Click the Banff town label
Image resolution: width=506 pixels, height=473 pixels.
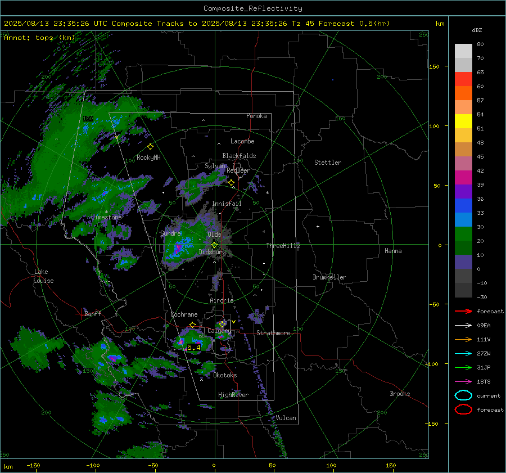click(x=93, y=314)
